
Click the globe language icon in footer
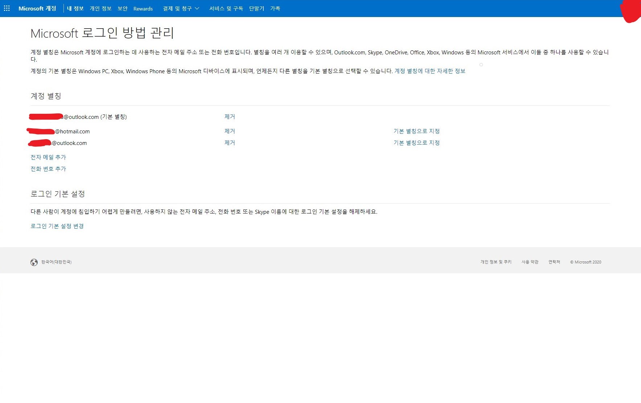(x=34, y=262)
